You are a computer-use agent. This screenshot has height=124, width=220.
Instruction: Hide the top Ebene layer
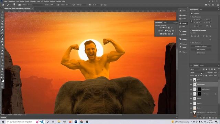pos(191,80)
